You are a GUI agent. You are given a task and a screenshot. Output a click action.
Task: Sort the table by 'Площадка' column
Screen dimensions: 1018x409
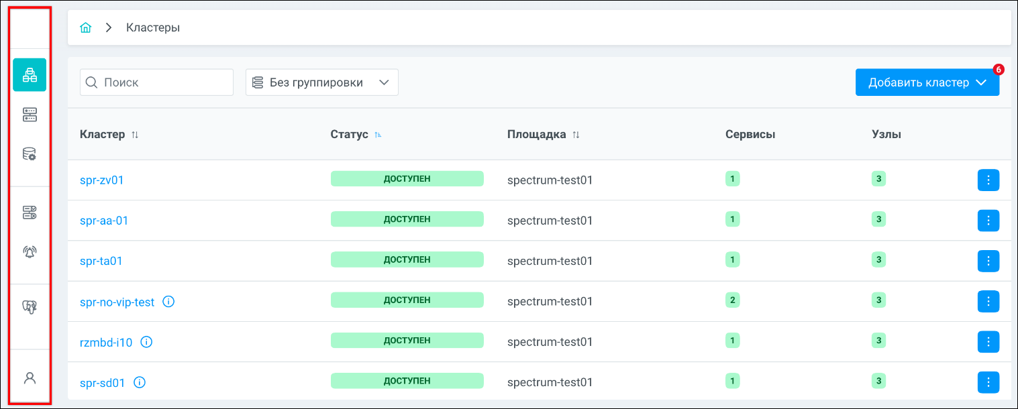click(576, 135)
